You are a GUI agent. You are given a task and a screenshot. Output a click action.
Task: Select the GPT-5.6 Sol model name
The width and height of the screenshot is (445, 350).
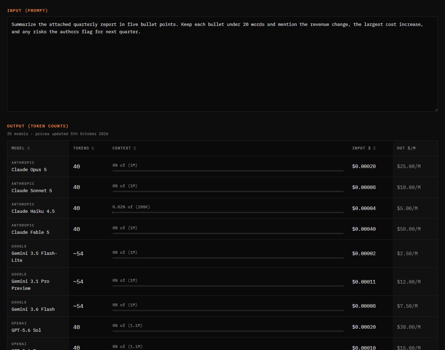[26, 330]
